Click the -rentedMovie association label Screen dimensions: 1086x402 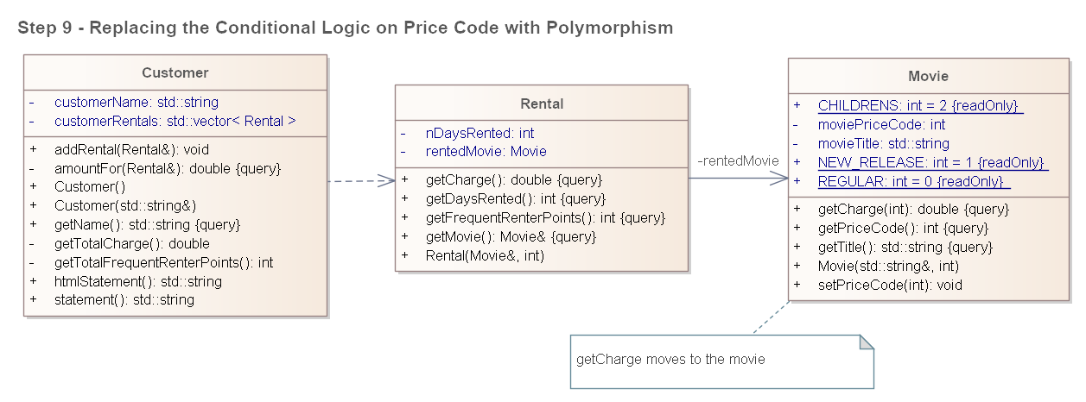(738, 160)
